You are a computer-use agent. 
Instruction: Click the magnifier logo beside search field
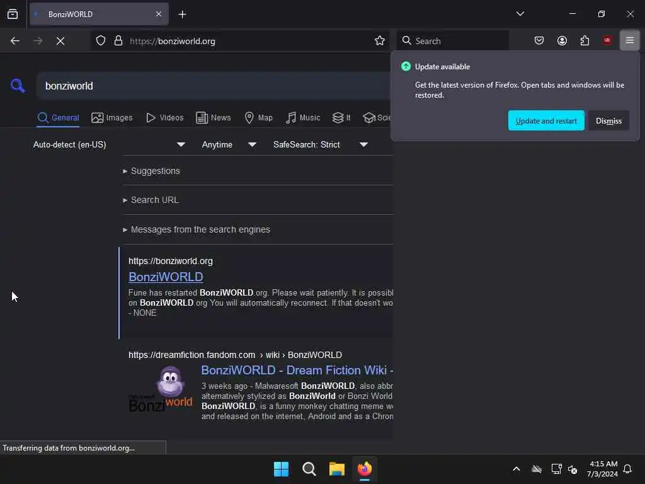tap(18, 86)
